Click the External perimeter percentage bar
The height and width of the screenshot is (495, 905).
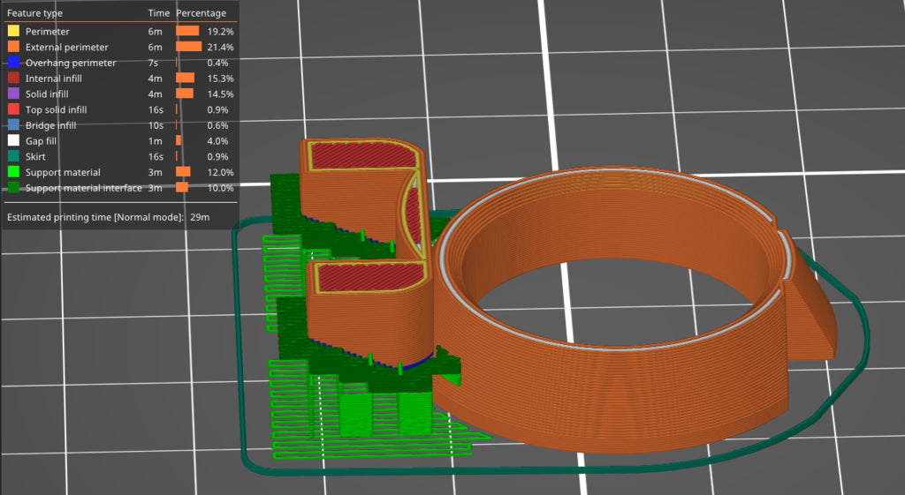(x=189, y=47)
